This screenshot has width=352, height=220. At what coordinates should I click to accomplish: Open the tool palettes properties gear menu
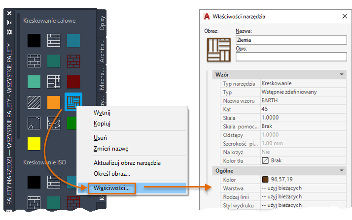coord(9,32)
